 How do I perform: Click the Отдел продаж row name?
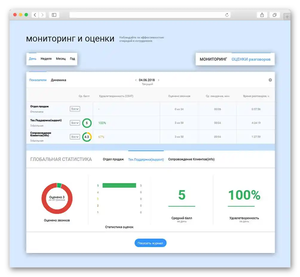pyautogui.click(x=39, y=106)
